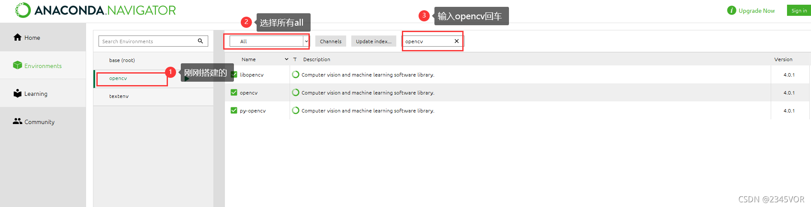The image size is (811, 207).
Task: Click the libopencv description text
Action: point(368,74)
